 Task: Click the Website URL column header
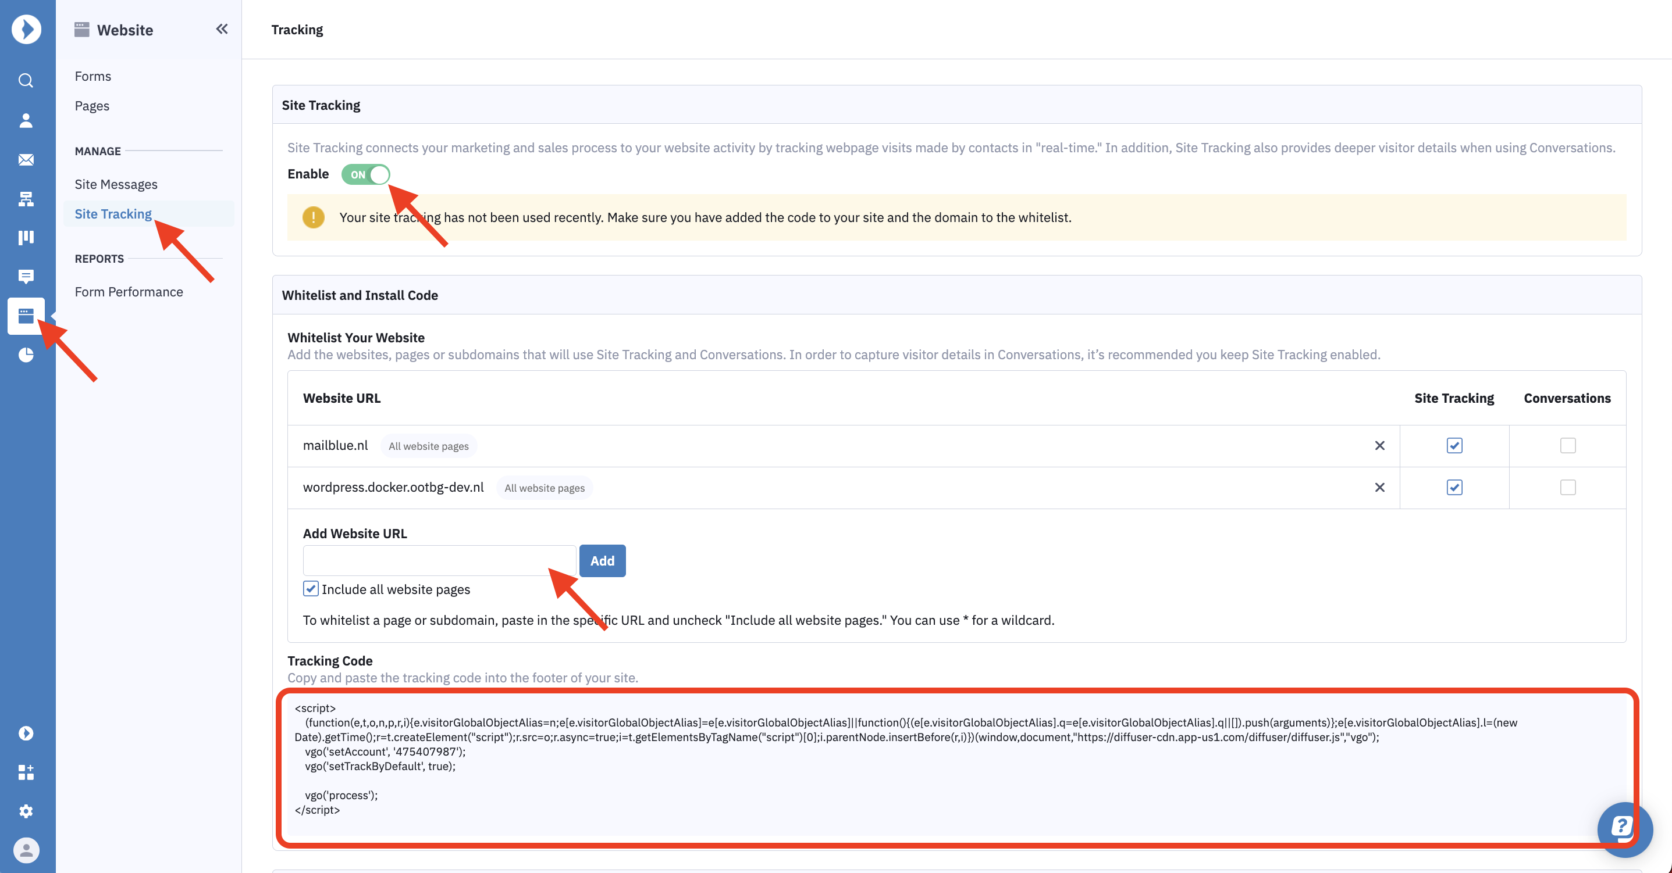(x=341, y=398)
